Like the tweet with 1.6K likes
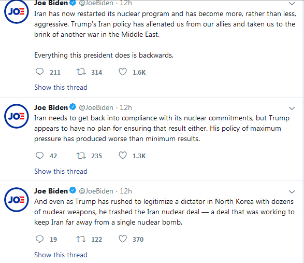Viewport: 304px width, 263px height. point(123,72)
